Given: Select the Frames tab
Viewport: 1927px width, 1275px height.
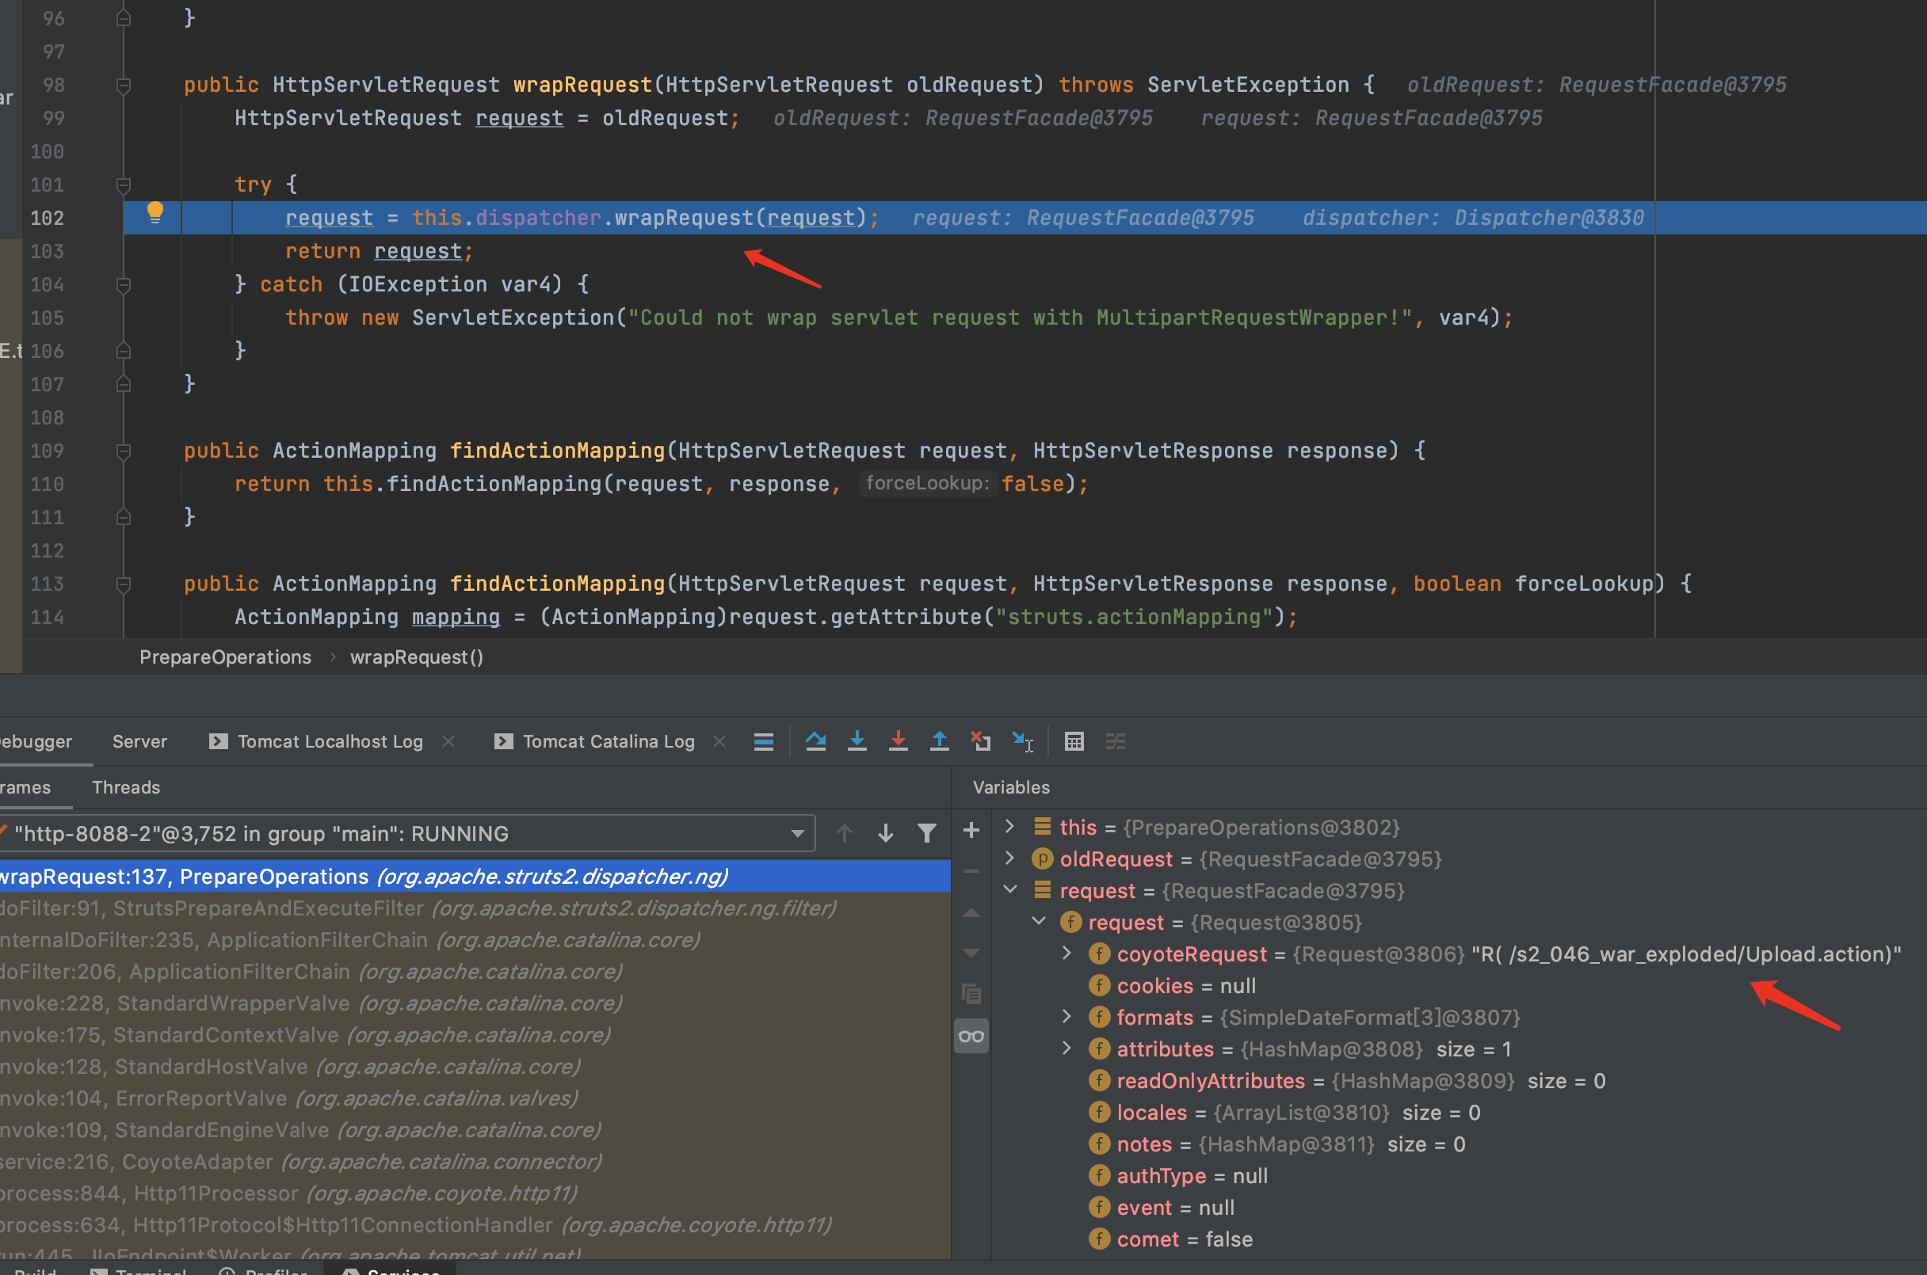Looking at the screenshot, I should click(x=25, y=787).
